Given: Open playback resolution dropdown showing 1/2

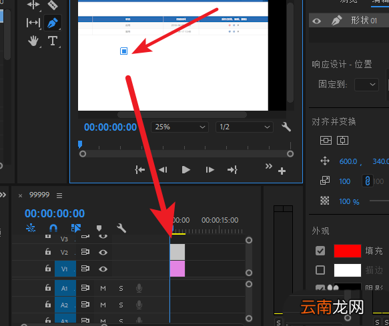Looking at the screenshot, I should click(244, 127).
